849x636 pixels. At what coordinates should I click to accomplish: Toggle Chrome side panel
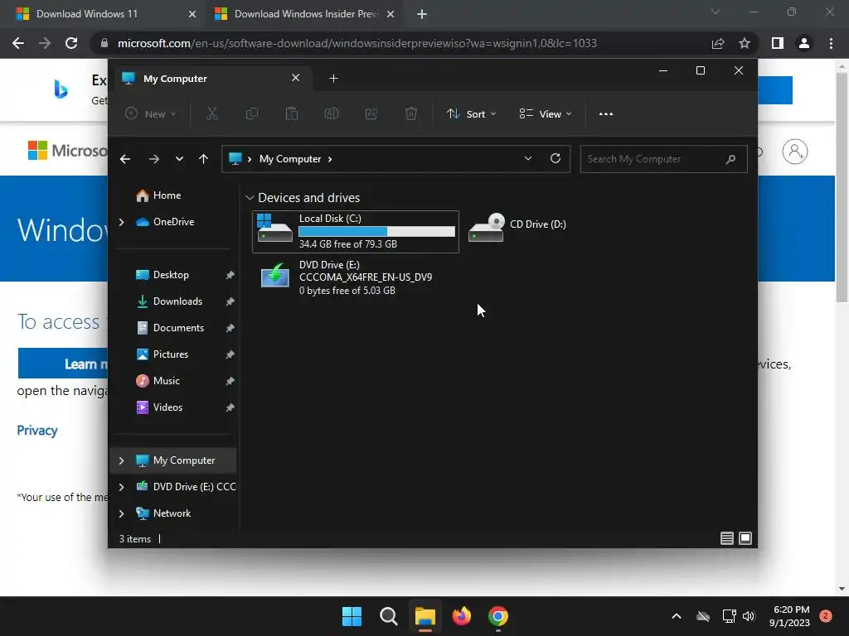click(778, 43)
